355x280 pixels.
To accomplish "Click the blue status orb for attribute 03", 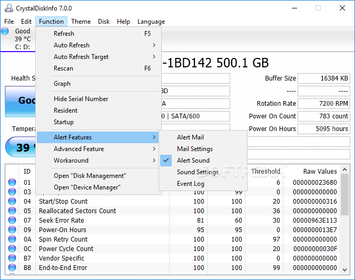I will coord(12,192).
